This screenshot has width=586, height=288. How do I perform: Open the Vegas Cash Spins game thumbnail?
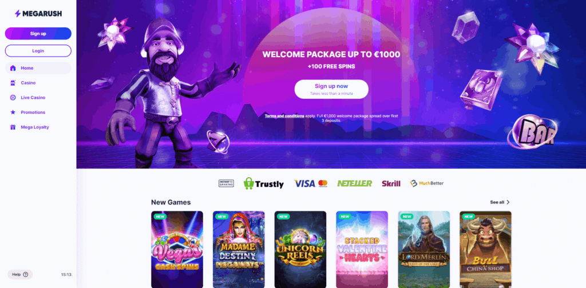(177, 249)
